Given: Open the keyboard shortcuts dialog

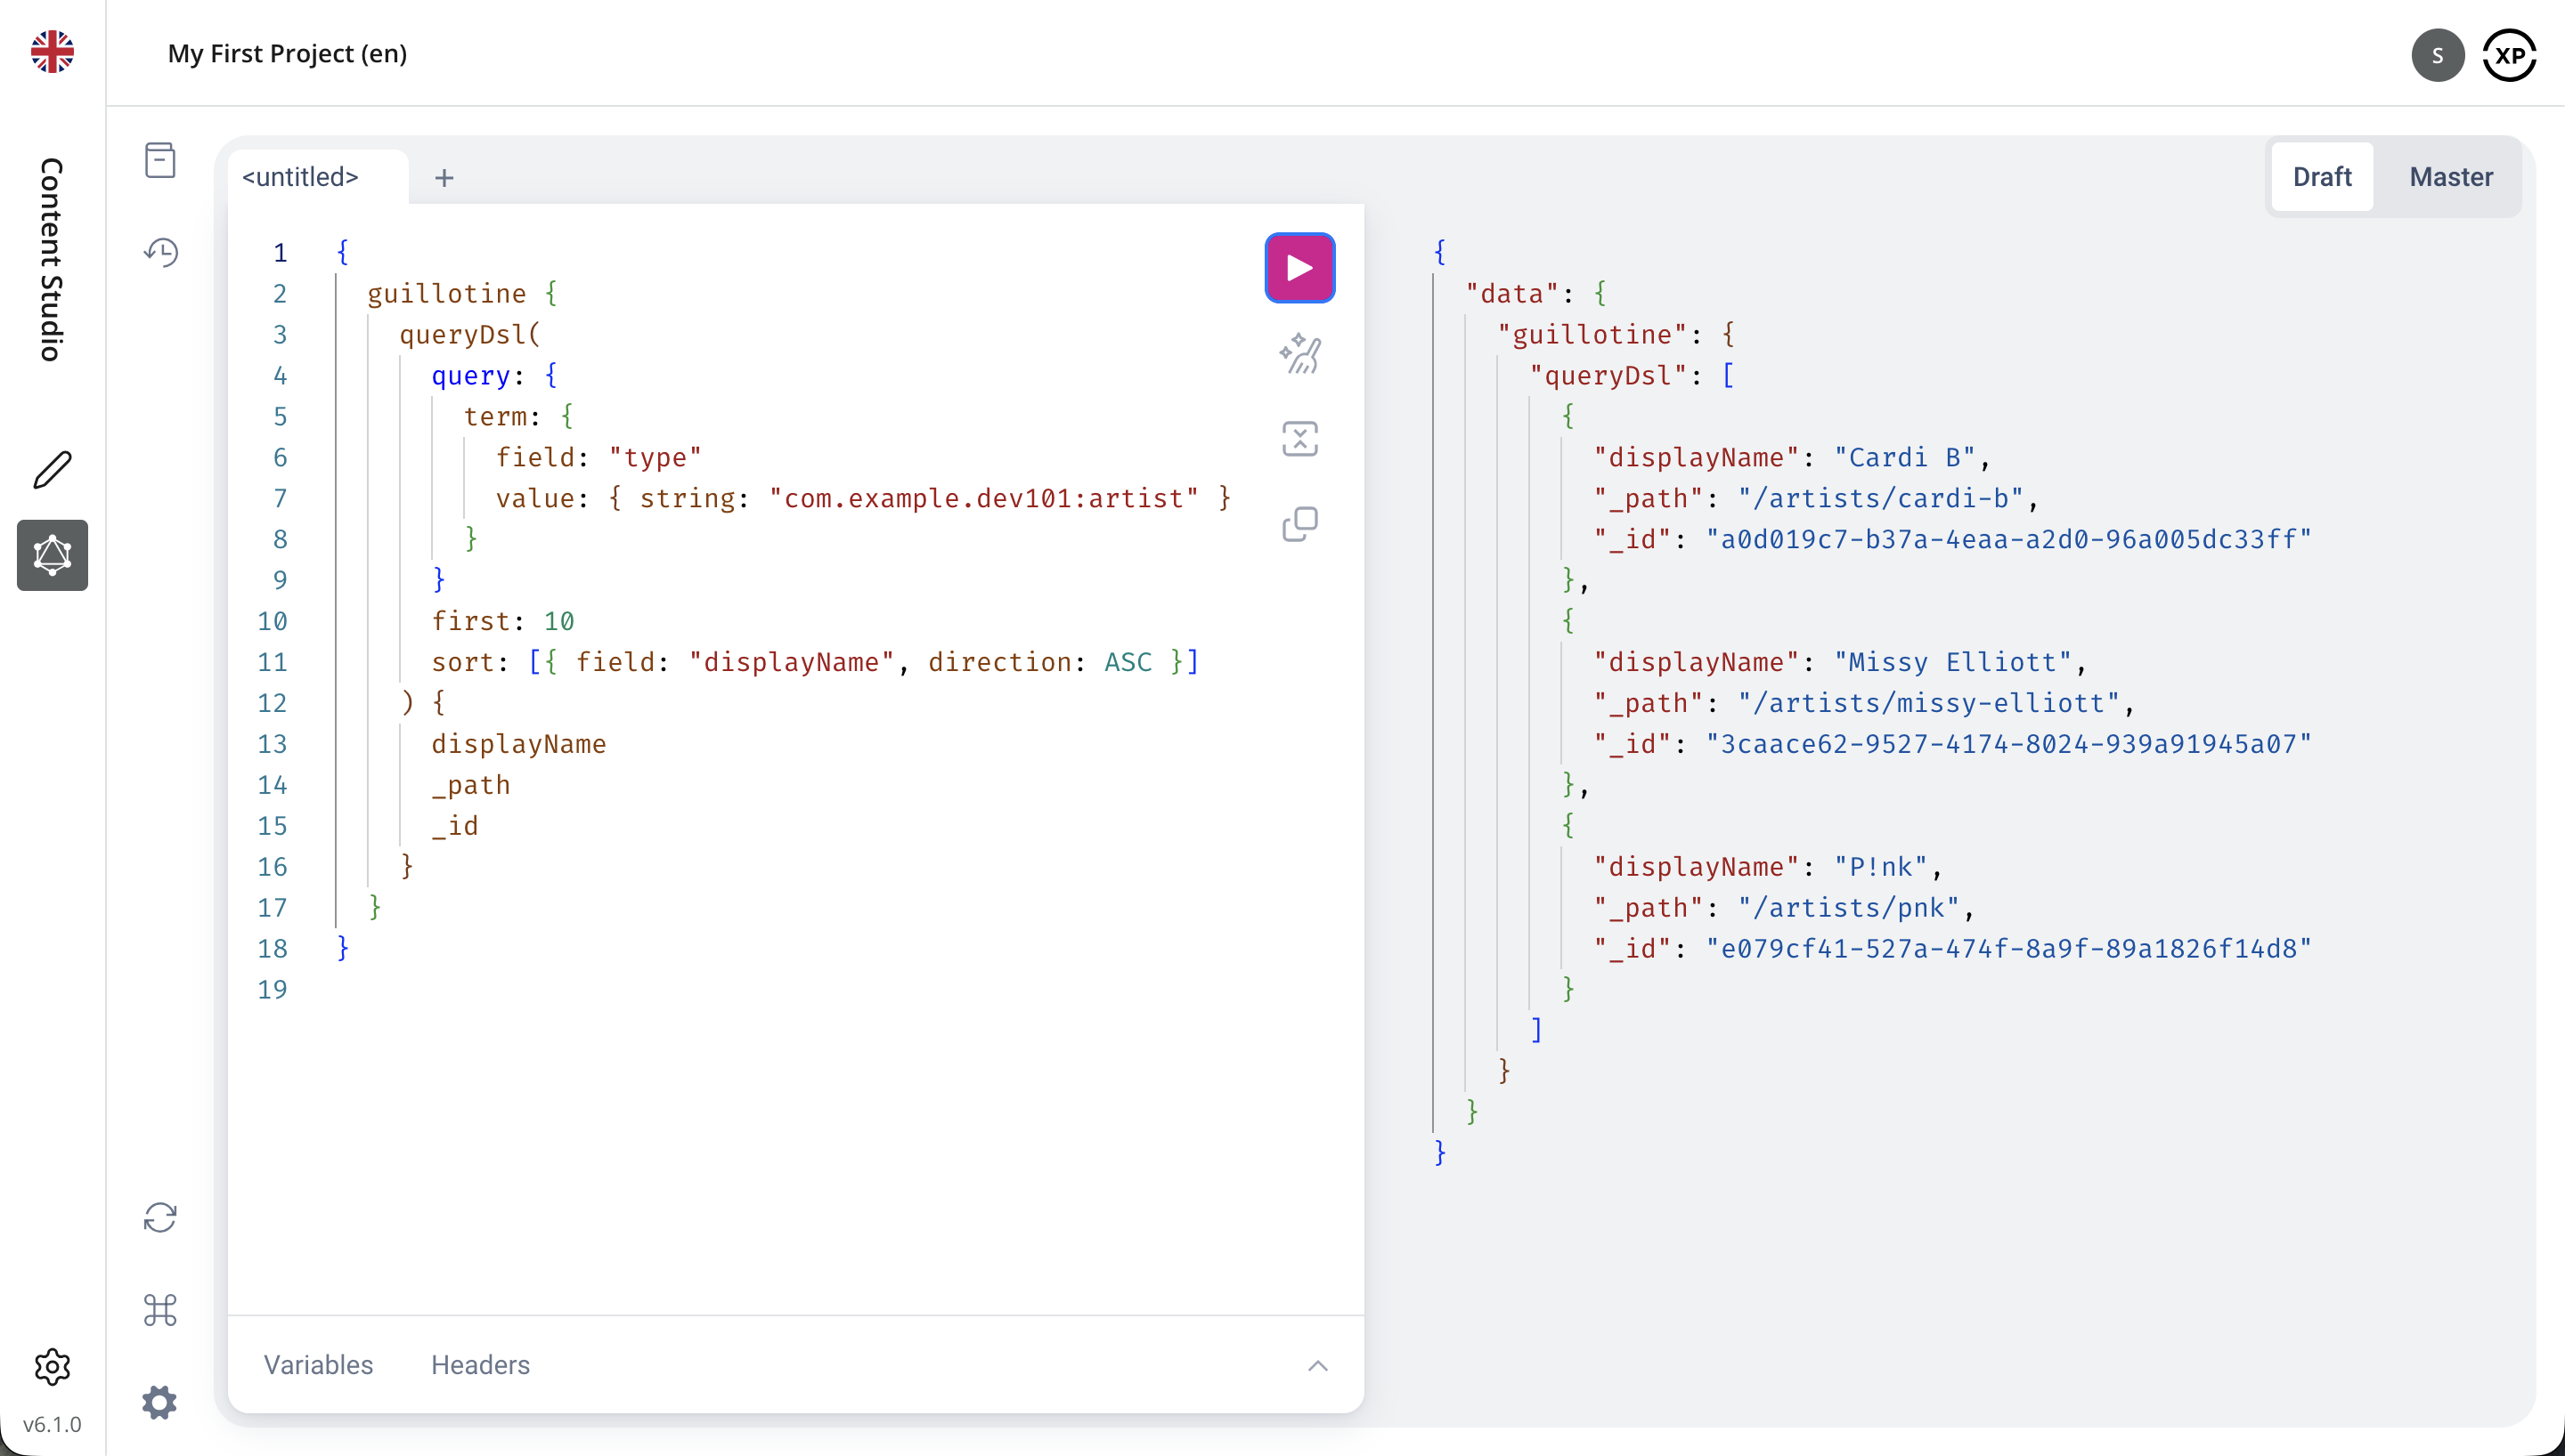Looking at the screenshot, I should tap(160, 1309).
